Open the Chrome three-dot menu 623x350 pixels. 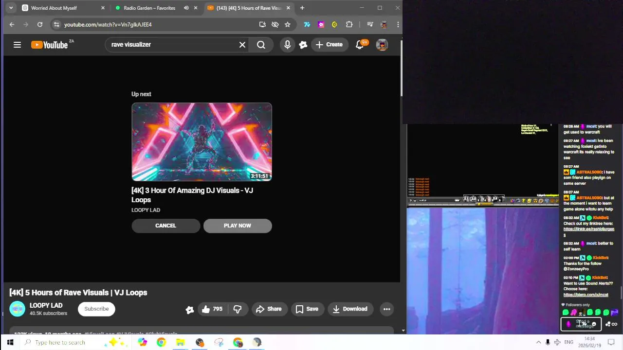coord(398,24)
